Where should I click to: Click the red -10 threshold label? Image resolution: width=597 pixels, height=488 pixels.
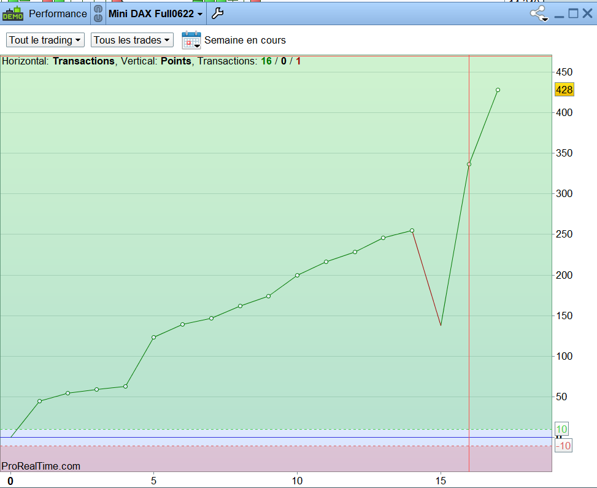click(x=563, y=445)
